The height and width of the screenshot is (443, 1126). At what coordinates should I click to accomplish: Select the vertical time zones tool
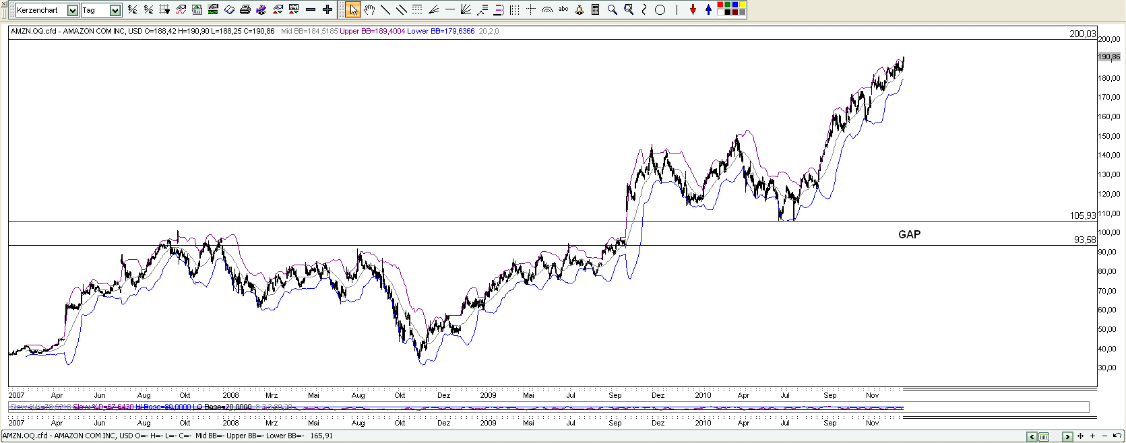(514, 9)
